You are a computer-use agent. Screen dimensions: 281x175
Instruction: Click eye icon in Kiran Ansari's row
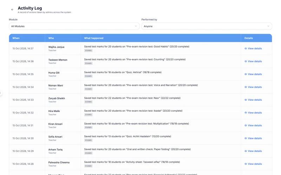coord(246,125)
